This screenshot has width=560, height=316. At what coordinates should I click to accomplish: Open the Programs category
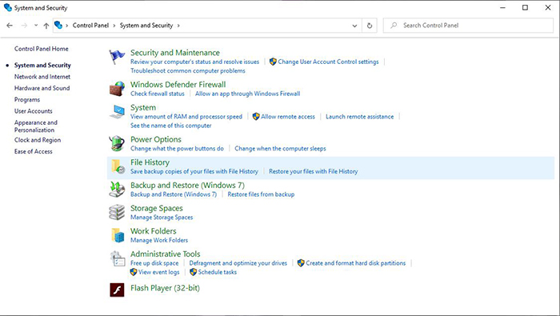pyautogui.click(x=27, y=100)
